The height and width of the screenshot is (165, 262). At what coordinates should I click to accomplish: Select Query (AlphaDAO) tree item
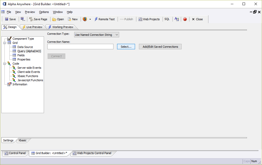click(x=29, y=51)
